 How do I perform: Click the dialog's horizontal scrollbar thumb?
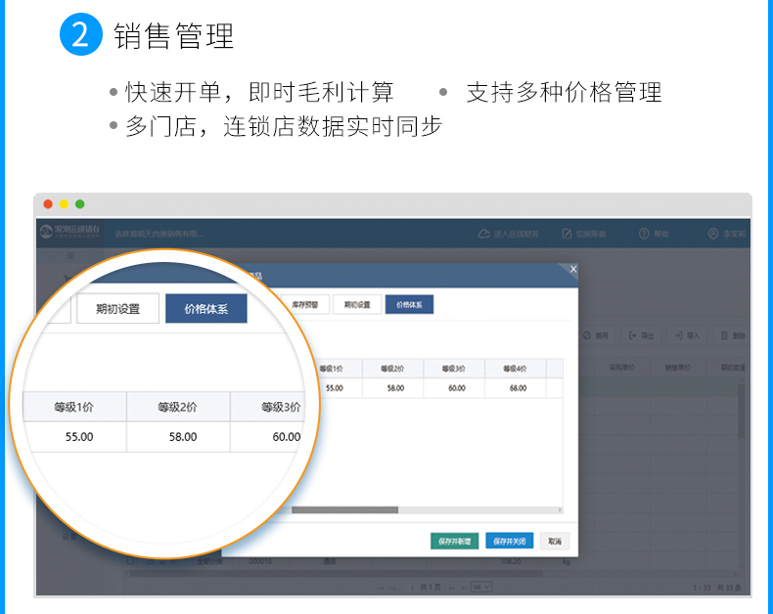coord(344,510)
